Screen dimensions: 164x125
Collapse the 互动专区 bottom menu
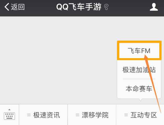140,115
